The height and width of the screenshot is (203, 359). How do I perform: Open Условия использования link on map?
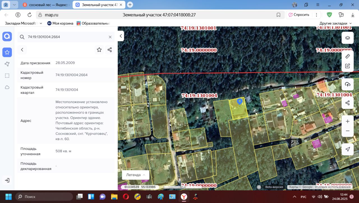tap(333, 187)
